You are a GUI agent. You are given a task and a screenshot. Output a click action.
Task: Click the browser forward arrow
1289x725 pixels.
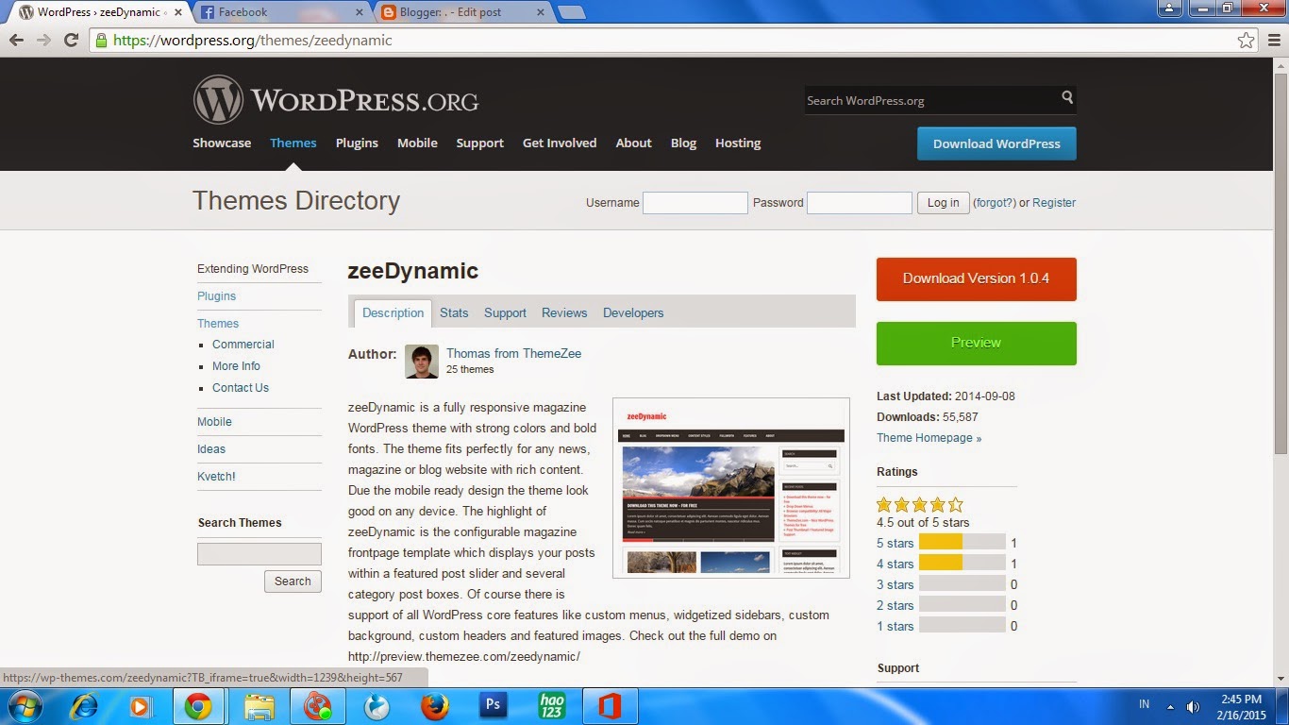43,40
